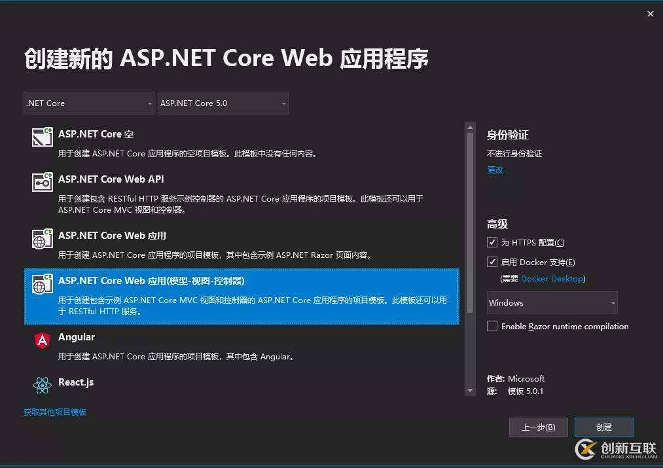Click 更改 link under 身份验证
Image resolution: width=663 pixels, height=468 pixels.
[495, 170]
